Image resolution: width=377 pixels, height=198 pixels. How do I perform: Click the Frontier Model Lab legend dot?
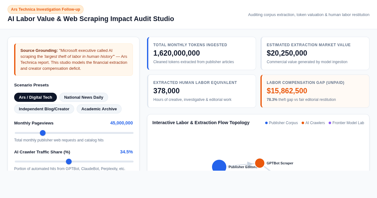click(x=330, y=123)
